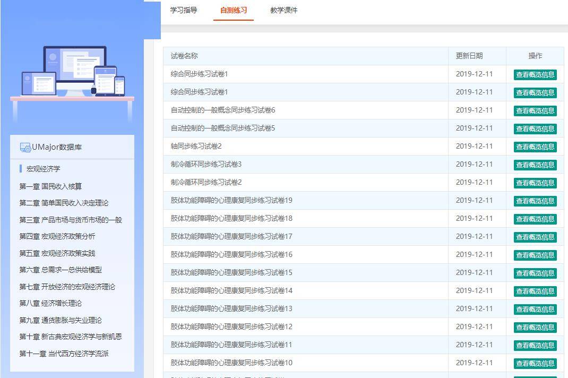Screen dimensions: 568x378
Task: Select the 自动控制的一般概念同步练习试卷5 name cell
Action: (x=306, y=128)
